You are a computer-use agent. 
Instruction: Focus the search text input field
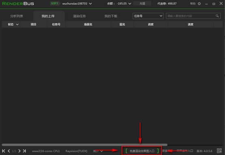[x=191, y=16]
